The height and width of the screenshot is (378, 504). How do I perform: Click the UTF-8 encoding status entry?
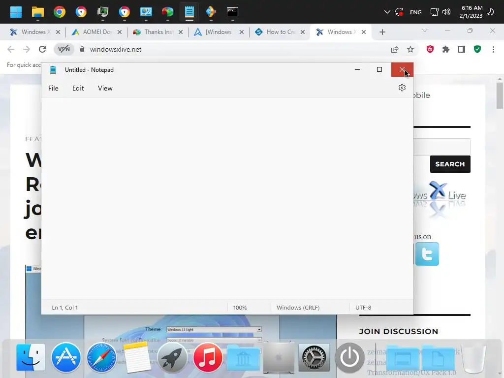(363, 308)
